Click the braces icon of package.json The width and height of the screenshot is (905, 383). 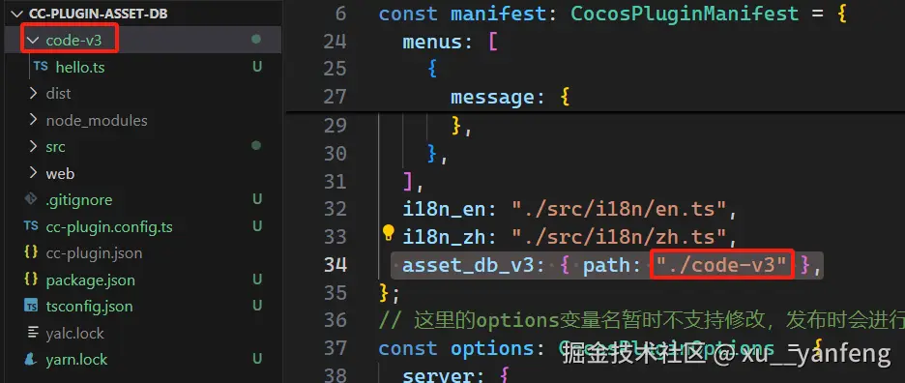pyautogui.click(x=31, y=280)
